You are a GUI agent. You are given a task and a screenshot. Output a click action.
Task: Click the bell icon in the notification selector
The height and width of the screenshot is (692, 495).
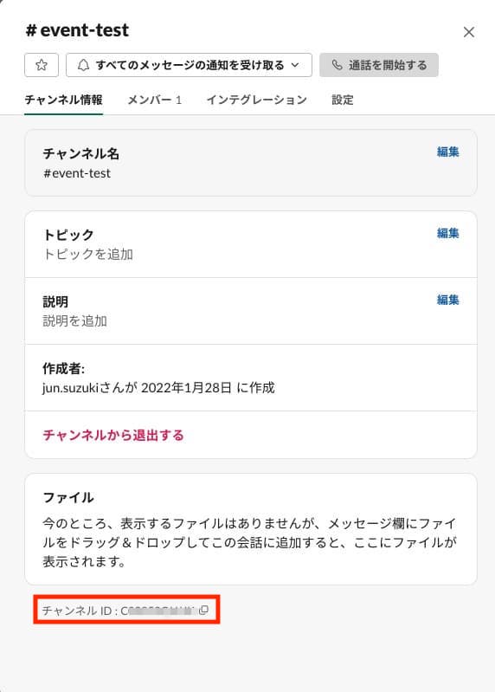coord(83,65)
